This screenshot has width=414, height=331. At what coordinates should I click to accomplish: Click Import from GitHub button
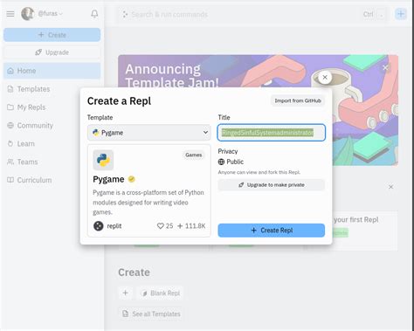(x=298, y=100)
